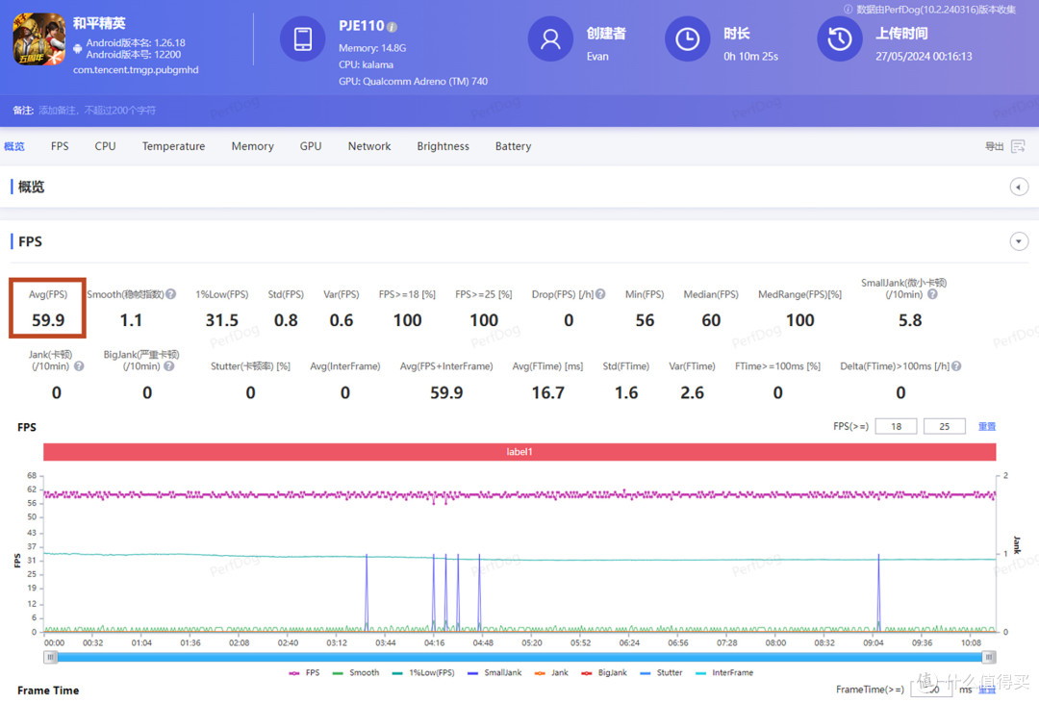Collapse the FPS section chevron
The height and width of the screenshot is (703, 1039).
point(1019,241)
